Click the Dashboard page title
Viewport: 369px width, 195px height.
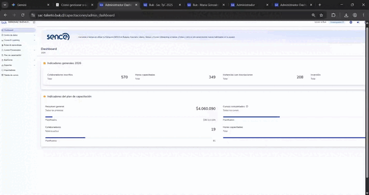tap(49, 49)
